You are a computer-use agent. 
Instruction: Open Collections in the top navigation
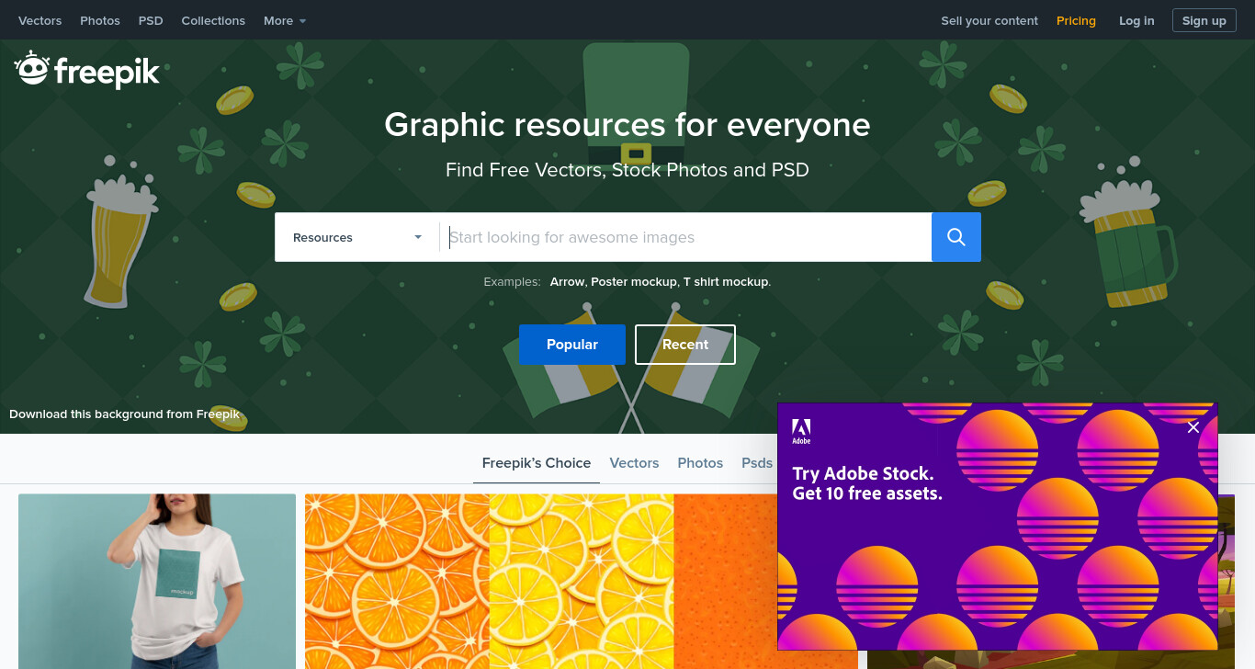pyautogui.click(x=213, y=20)
